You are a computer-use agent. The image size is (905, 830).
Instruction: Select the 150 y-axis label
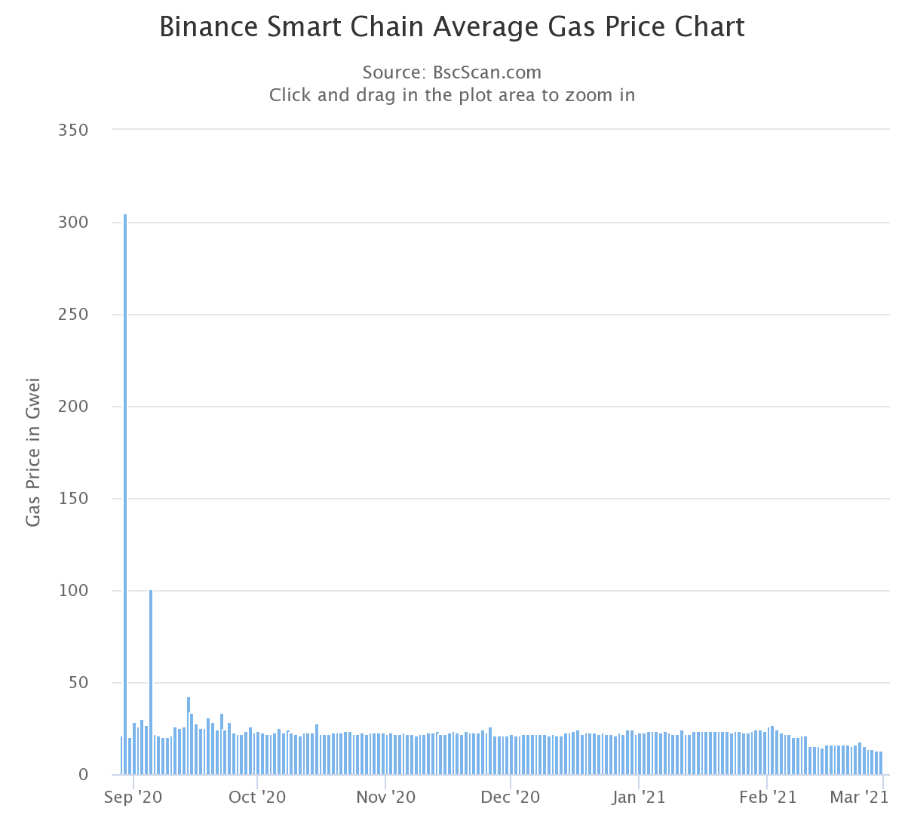pos(73,499)
